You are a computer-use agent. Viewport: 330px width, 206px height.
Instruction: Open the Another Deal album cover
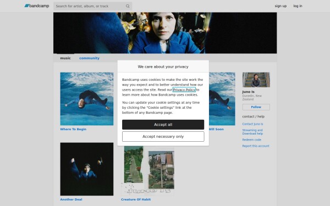click(x=87, y=169)
